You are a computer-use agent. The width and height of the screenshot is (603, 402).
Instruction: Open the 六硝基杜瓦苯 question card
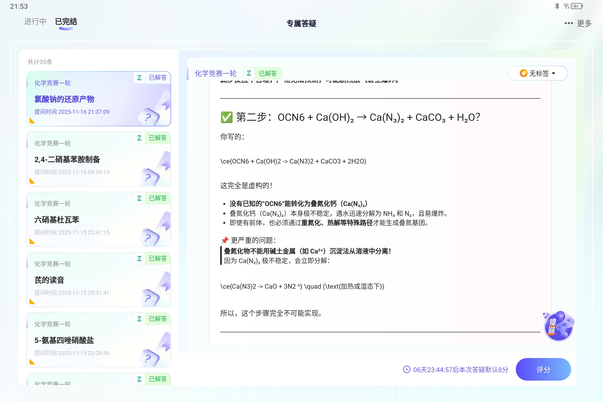coord(98,220)
